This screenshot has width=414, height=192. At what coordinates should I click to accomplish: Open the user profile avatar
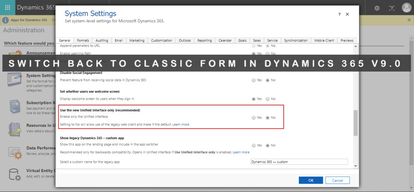[406, 7]
